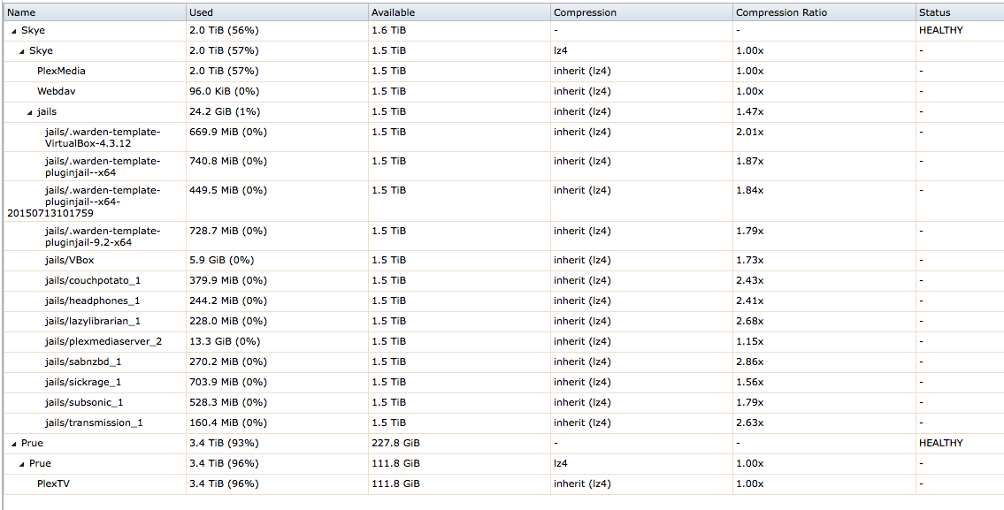Select the PlexTV dataset
Screen dimensions: 1004x510
[x=504, y=483]
